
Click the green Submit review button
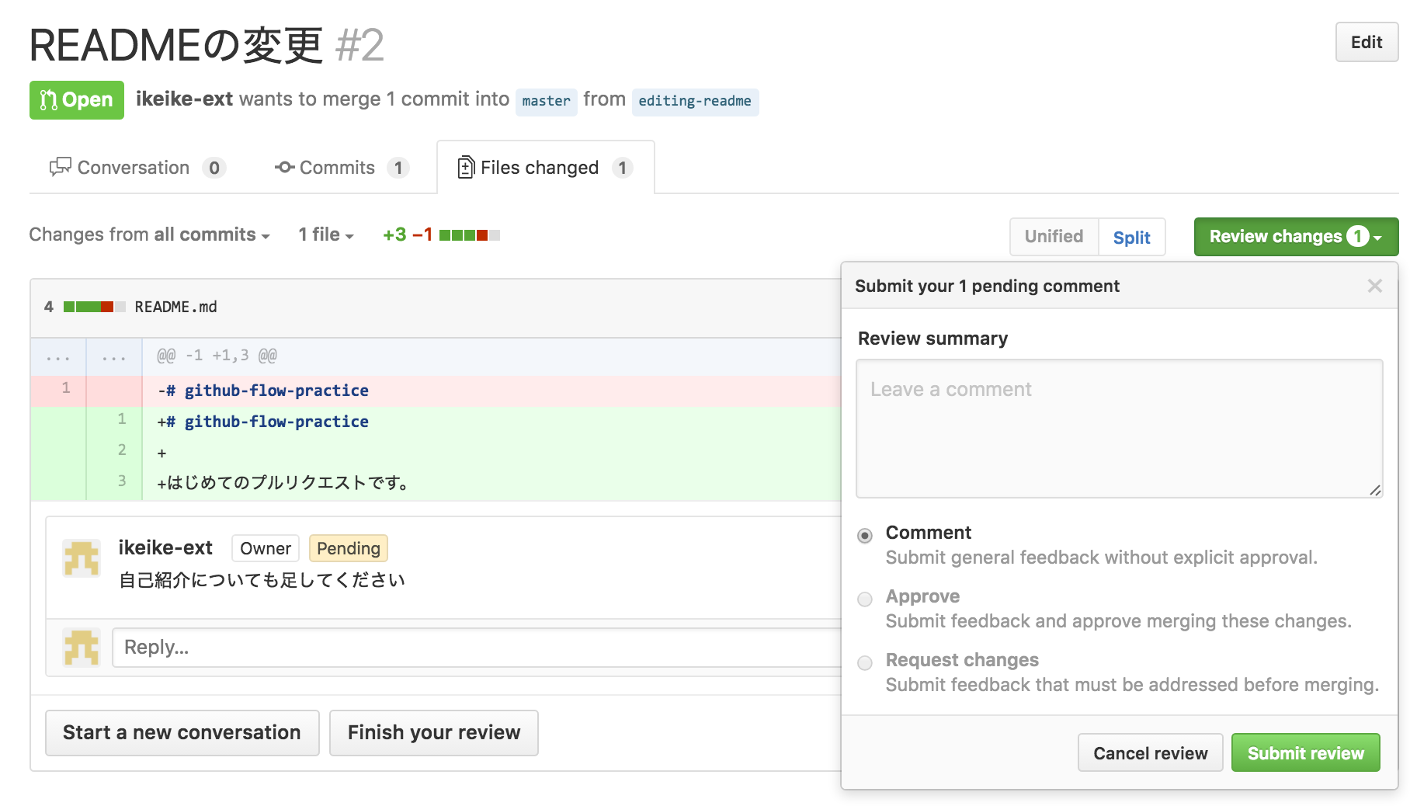[x=1305, y=753]
